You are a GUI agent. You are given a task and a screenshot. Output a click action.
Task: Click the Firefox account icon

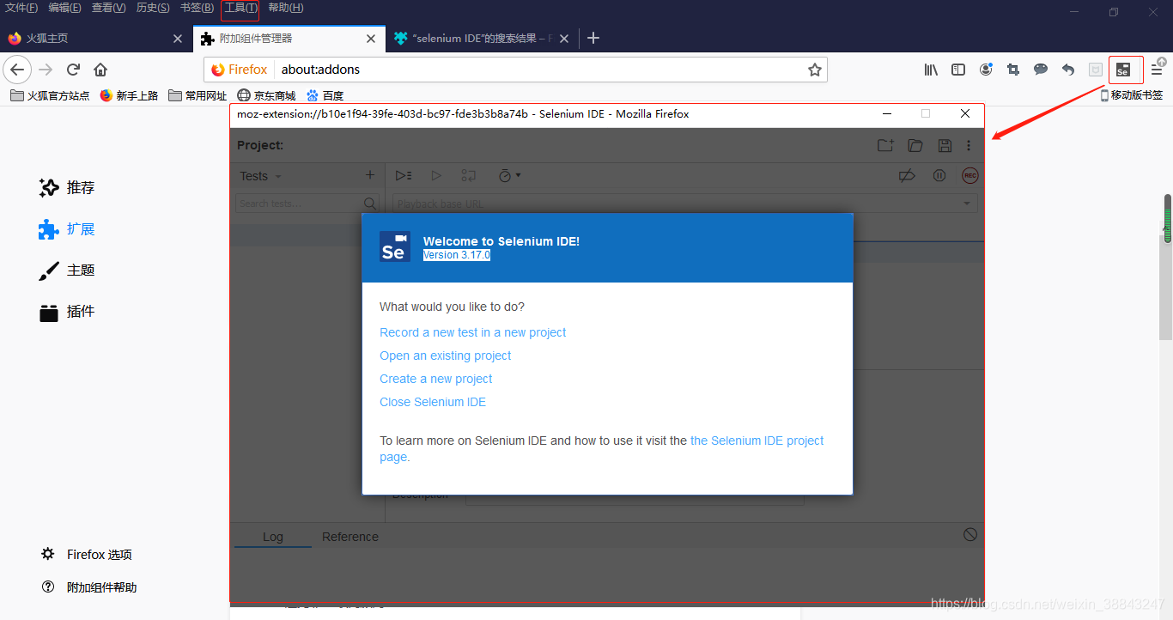(x=986, y=70)
